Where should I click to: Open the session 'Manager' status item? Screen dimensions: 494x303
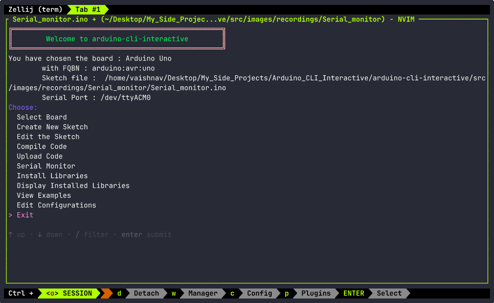[x=203, y=293]
